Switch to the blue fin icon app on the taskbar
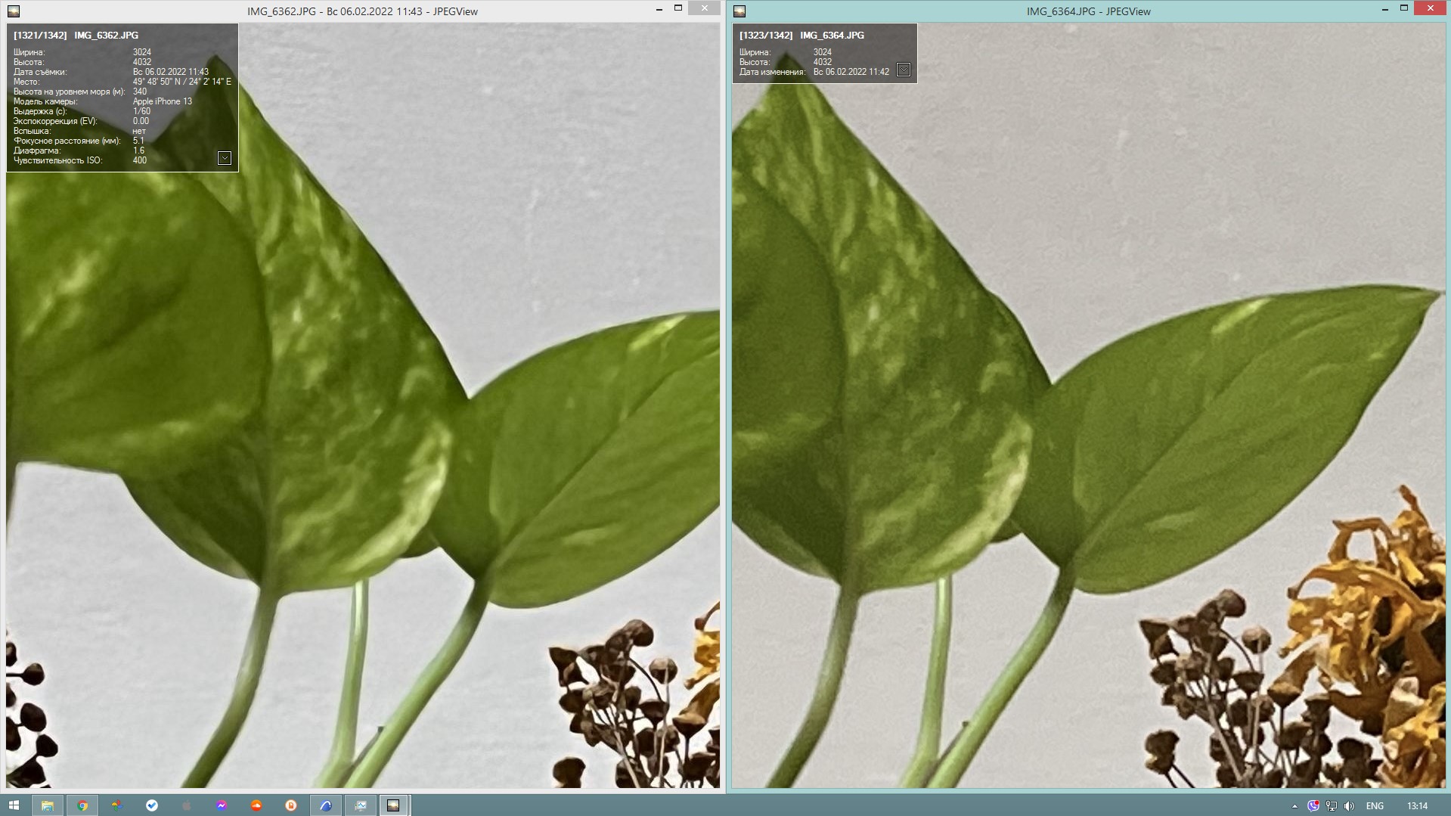Image resolution: width=1451 pixels, height=816 pixels. pyautogui.click(x=326, y=805)
